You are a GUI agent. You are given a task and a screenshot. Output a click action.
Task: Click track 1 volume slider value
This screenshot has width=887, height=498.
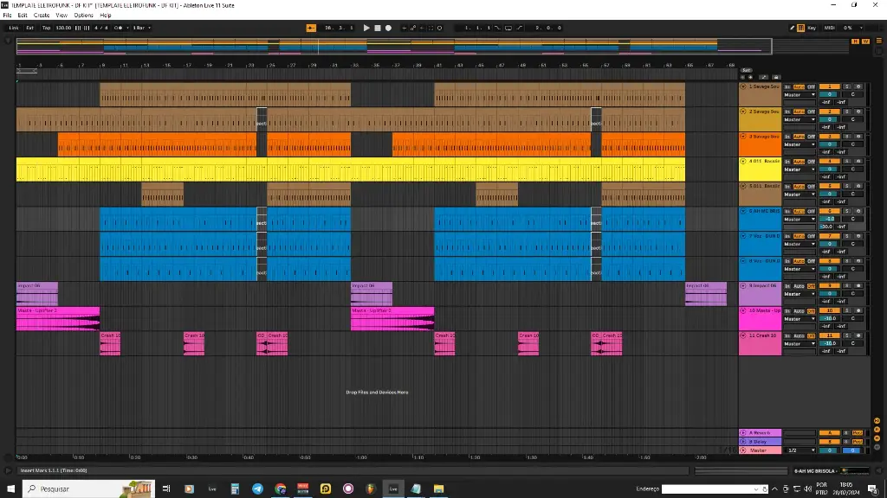[829, 94]
